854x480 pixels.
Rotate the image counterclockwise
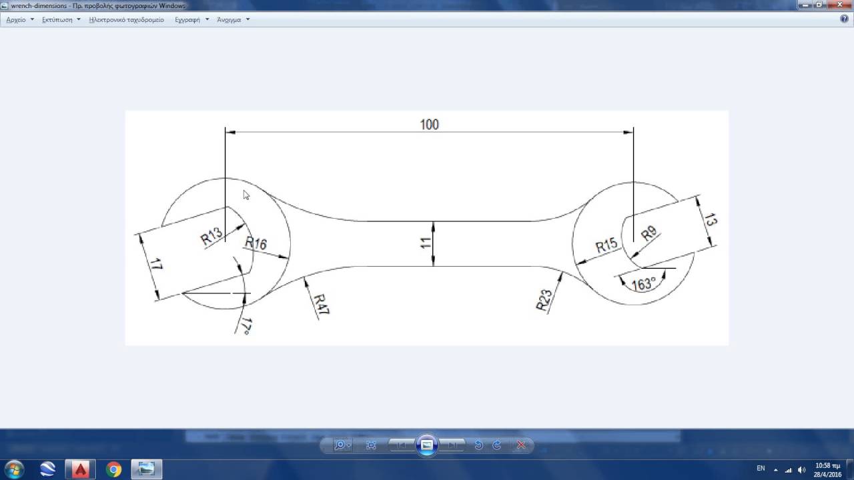pyautogui.click(x=478, y=445)
